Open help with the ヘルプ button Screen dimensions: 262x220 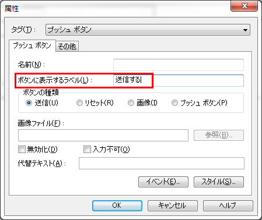(228, 205)
